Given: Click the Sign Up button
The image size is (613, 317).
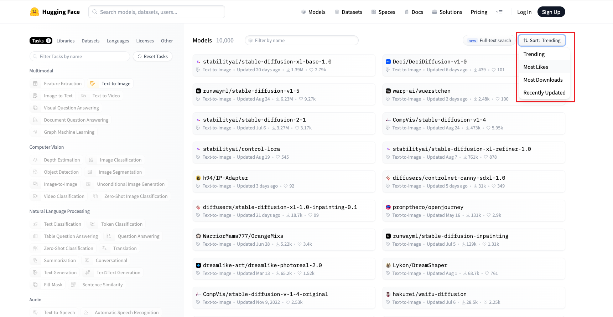Looking at the screenshot, I should coord(551,12).
